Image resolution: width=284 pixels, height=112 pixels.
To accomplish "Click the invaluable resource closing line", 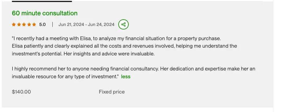I will [65, 76].
